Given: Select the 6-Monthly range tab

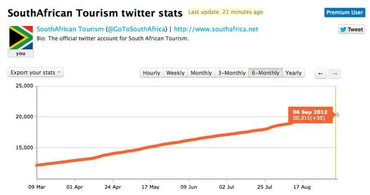Looking at the screenshot, I should (266, 73).
